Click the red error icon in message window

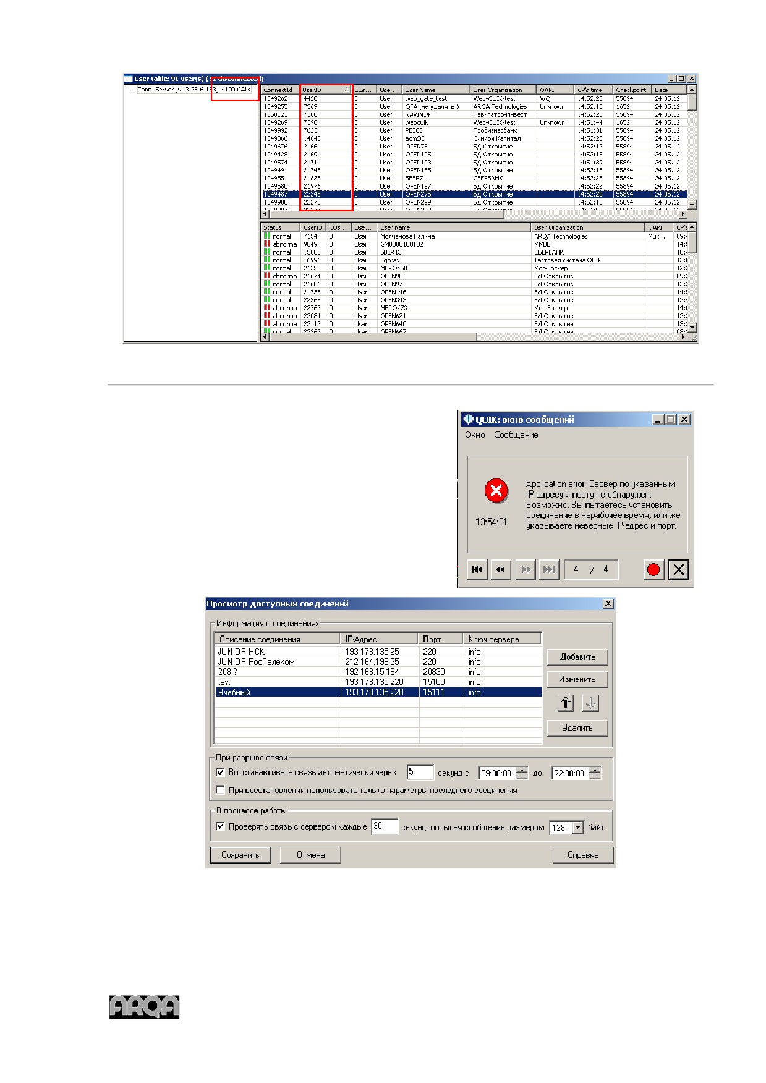[x=496, y=491]
